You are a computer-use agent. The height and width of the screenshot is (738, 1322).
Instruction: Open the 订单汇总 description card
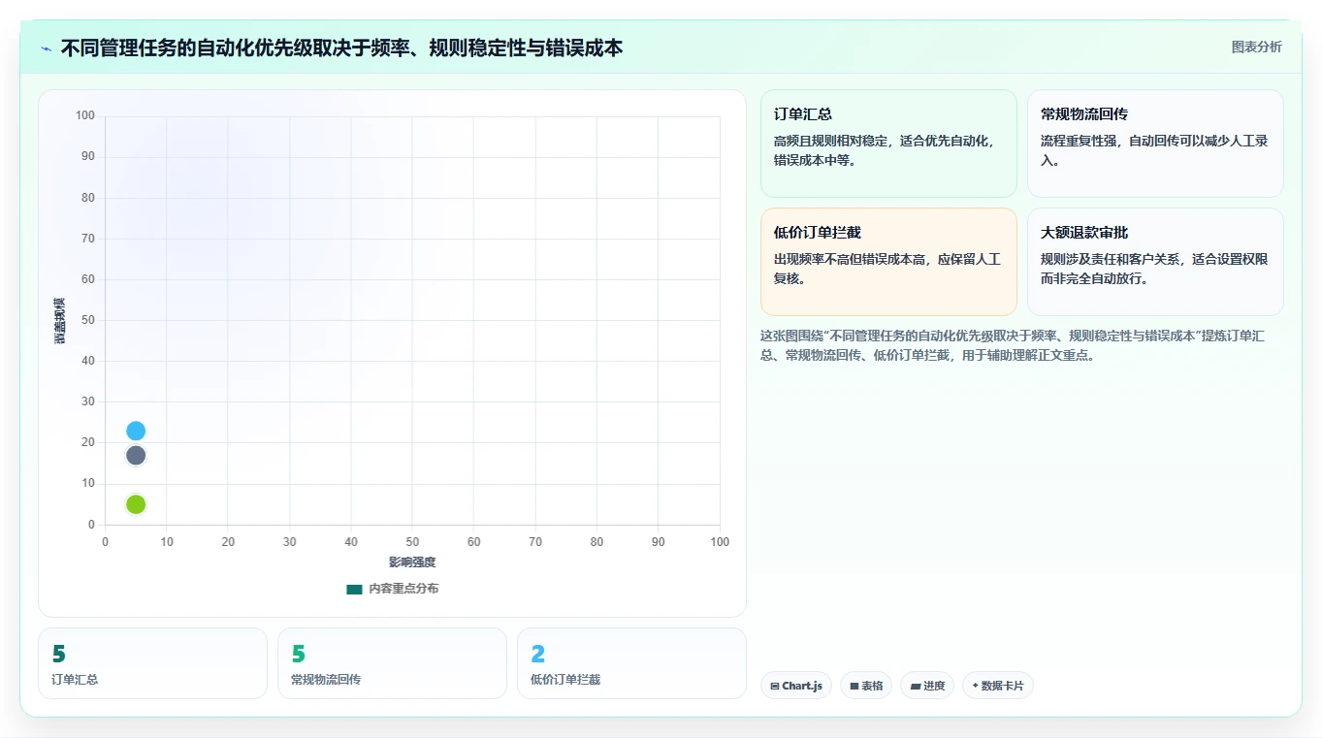click(x=888, y=144)
